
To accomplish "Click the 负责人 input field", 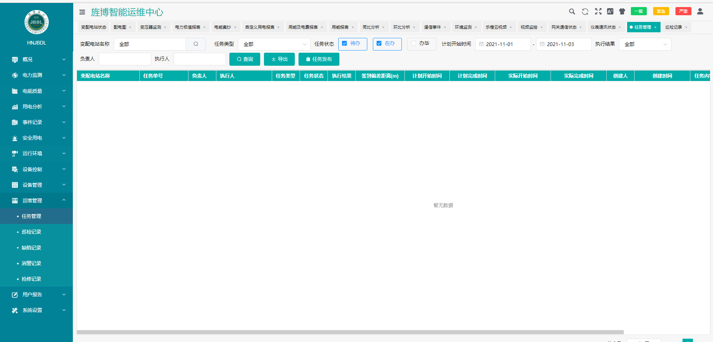I will 125,59.
